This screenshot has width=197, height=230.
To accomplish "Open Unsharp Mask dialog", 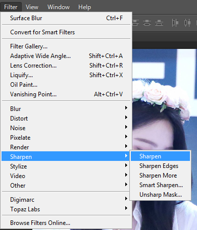I will coord(161,195).
